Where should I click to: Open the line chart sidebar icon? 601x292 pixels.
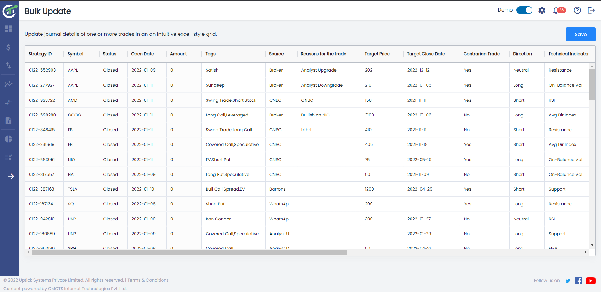tap(8, 84)
